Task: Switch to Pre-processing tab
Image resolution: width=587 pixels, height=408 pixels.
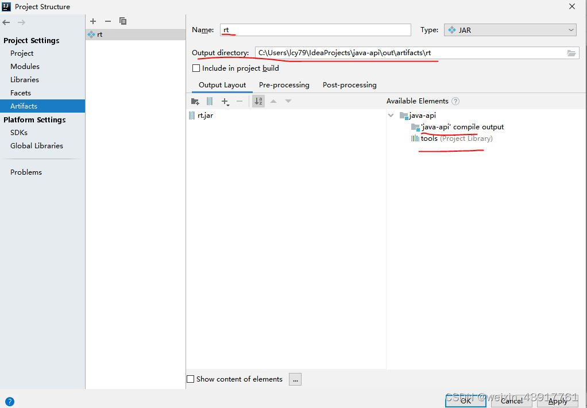Action: [284, 85]
